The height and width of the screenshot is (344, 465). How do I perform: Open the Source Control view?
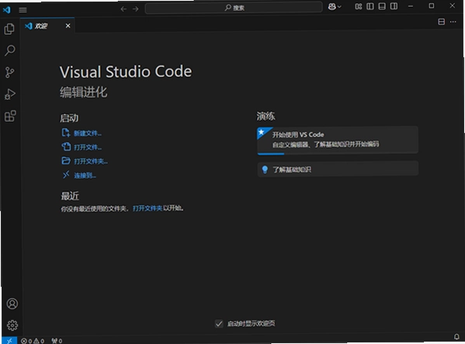pos(9,72)
